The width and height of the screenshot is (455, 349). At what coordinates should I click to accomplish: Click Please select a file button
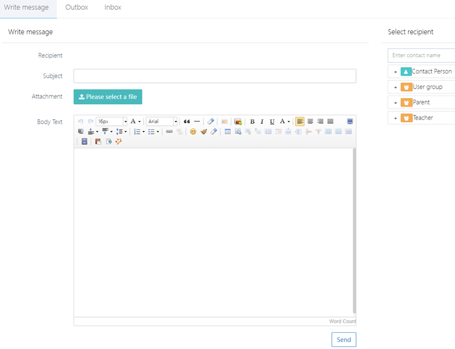(x=108, y=97)
